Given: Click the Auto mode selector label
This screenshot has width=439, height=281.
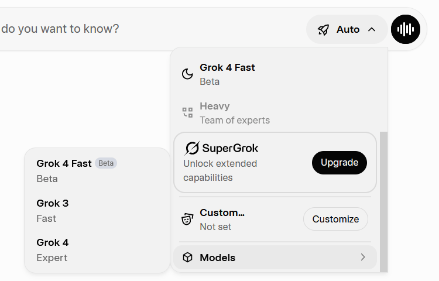Looking at the screenshot, I should coord(348,29).
